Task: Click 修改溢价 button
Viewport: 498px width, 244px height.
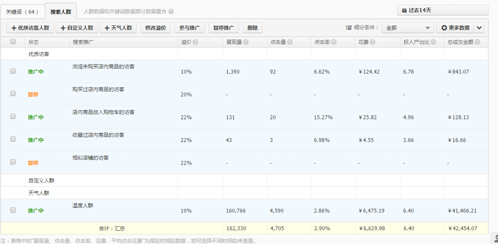Action: pos(156,28)
